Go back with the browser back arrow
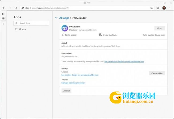This screenshot has height=119, width=174. (x=4, y=8)
